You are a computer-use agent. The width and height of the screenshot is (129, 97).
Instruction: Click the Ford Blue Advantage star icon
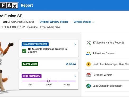point(89,64)
